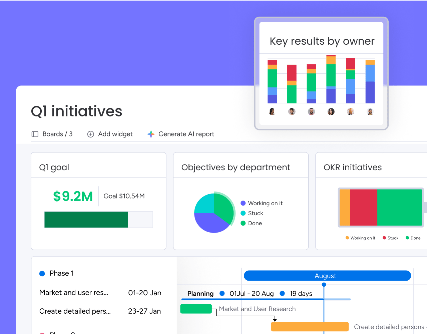Screen dimensions: 427x334
Task: Select the cyan Stuck pie slice
Action: [205, 204]
